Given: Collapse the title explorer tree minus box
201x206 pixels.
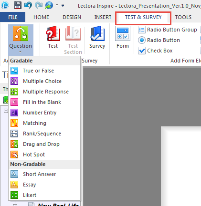Looking at the screenshot, I should 6,111.
